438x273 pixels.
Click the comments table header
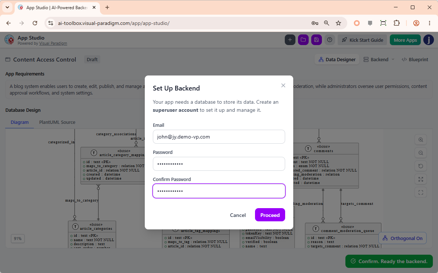coord(323,148)
